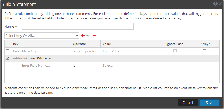The width and height of the screenshot is (224, 109).
Task: Click the Key column header
Action: coord(16,44)
